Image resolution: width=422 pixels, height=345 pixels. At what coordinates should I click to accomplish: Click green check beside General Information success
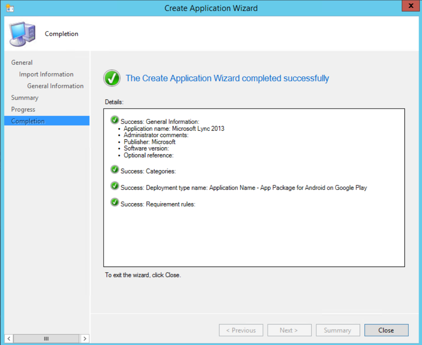115,120
